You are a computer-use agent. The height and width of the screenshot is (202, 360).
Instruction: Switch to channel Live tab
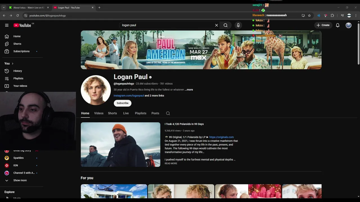tap(126, 113)
